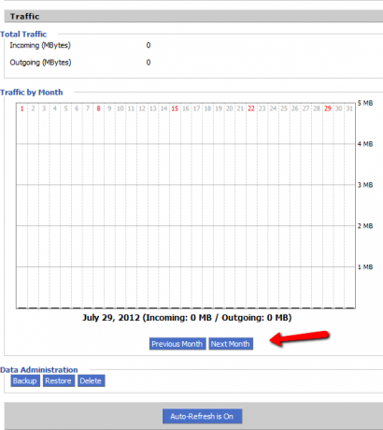
Task: Click the Data Administration heading
Action: [39, 370]
